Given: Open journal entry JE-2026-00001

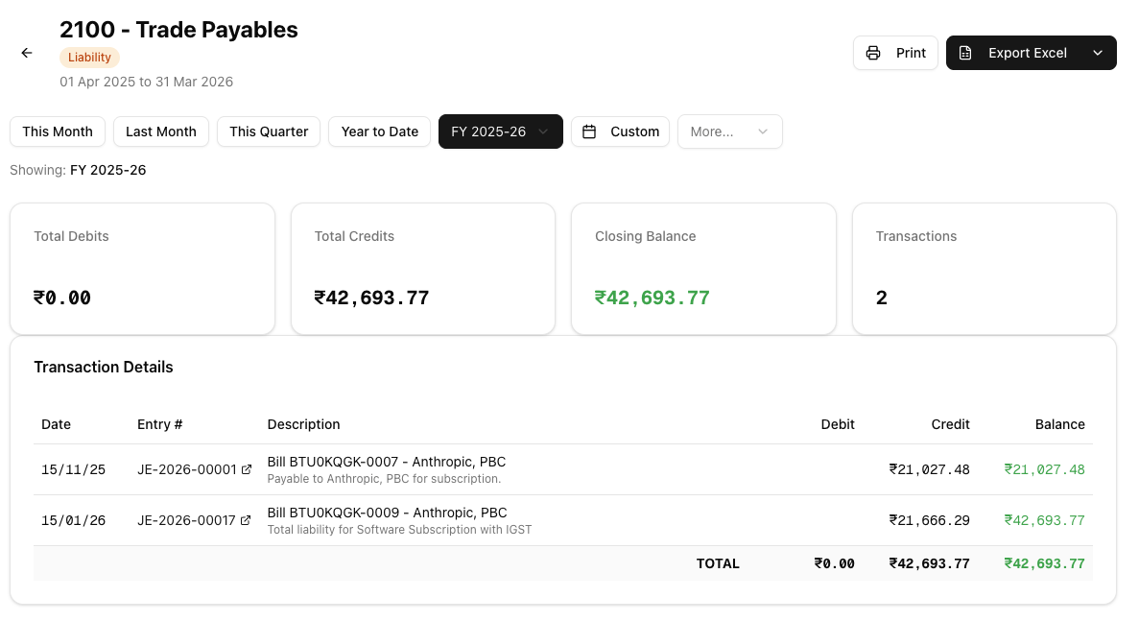Looking at the screenshot, I should pyautogui.click(x=186, y=469).
